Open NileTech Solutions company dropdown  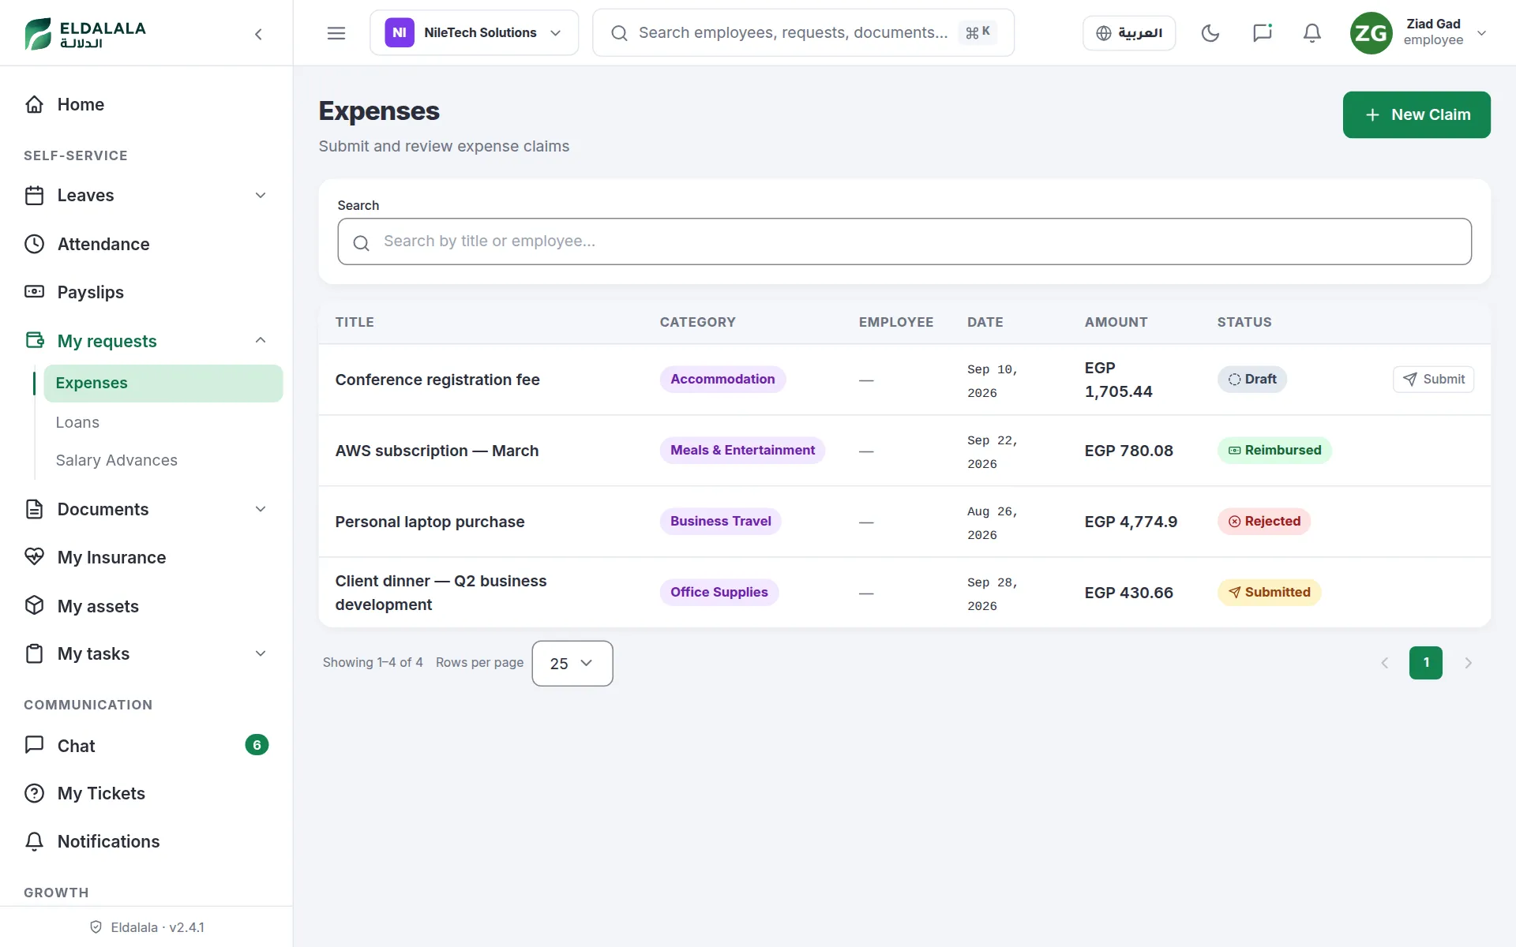click(474, 33)
